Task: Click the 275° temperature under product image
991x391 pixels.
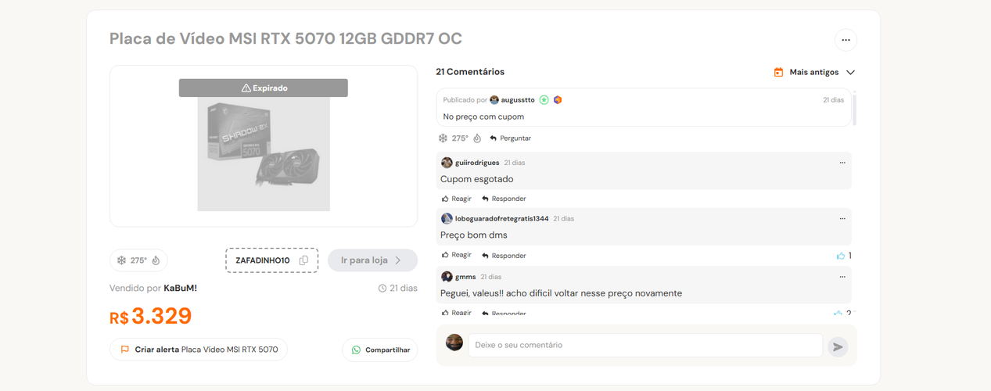Action: point(138,260)
